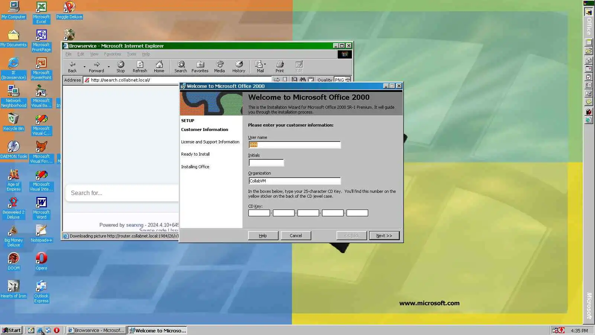This screenshot has height=335, width=595.
Task: Open the Edit menu in Internet Explorer
Action: point(81,54)
